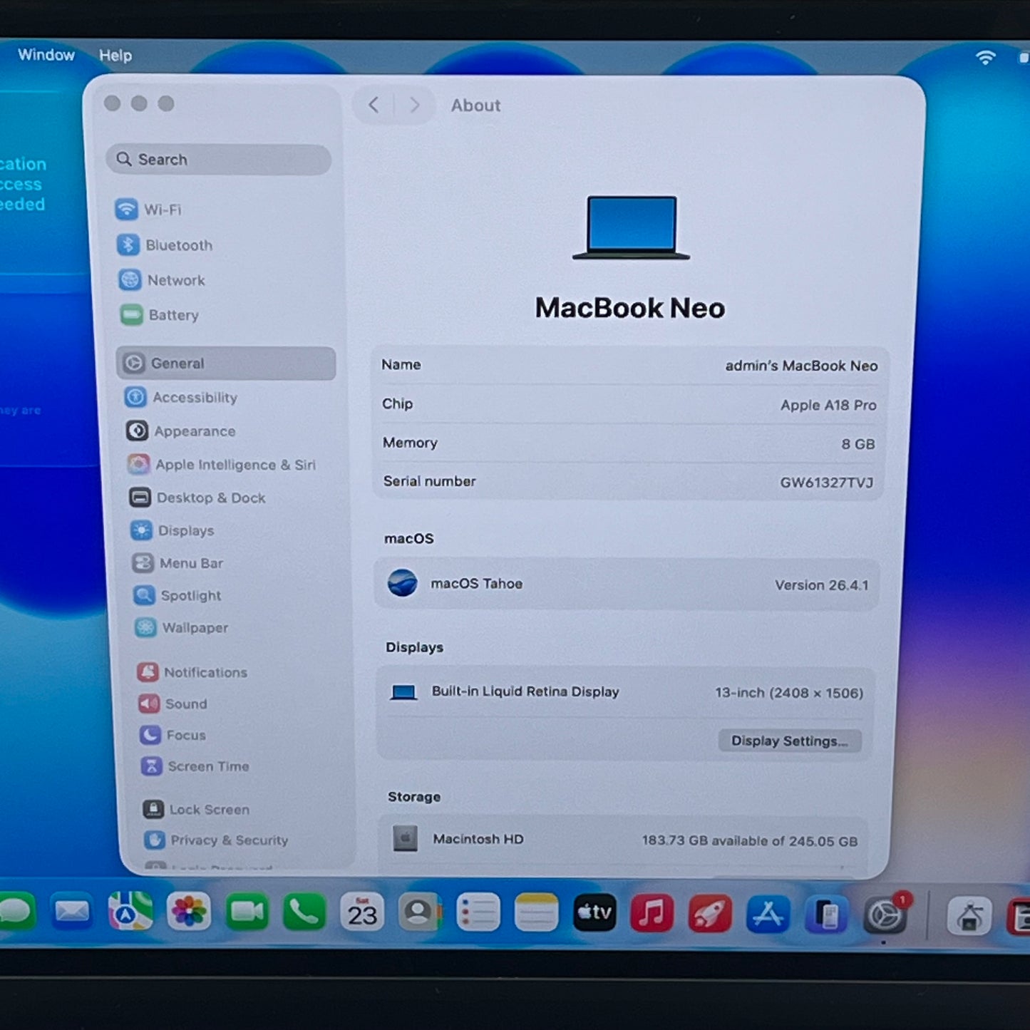Click "13-inch (2408 × 1506)" display size
The width and height of the screenshot is (1030, 1030).
(789, 693)
